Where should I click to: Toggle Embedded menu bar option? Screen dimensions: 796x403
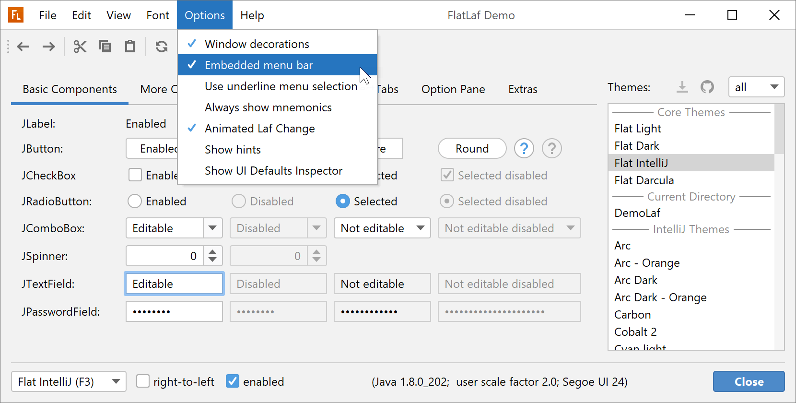pyautogui.click(x=277, y=65)
